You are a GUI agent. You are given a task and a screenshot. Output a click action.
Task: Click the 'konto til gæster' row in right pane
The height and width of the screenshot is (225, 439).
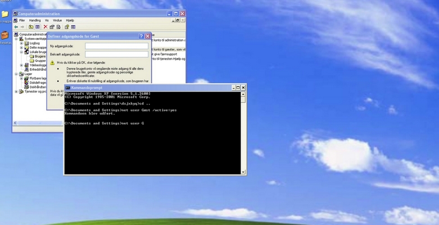pos(169,49)
